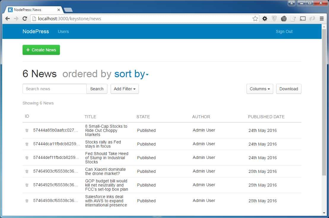Image resolution: width=329 pixels, height=218 pixels.
Task: Click trash icon for 'Stocks rally as Fed' row
Action: pos(27,144)
